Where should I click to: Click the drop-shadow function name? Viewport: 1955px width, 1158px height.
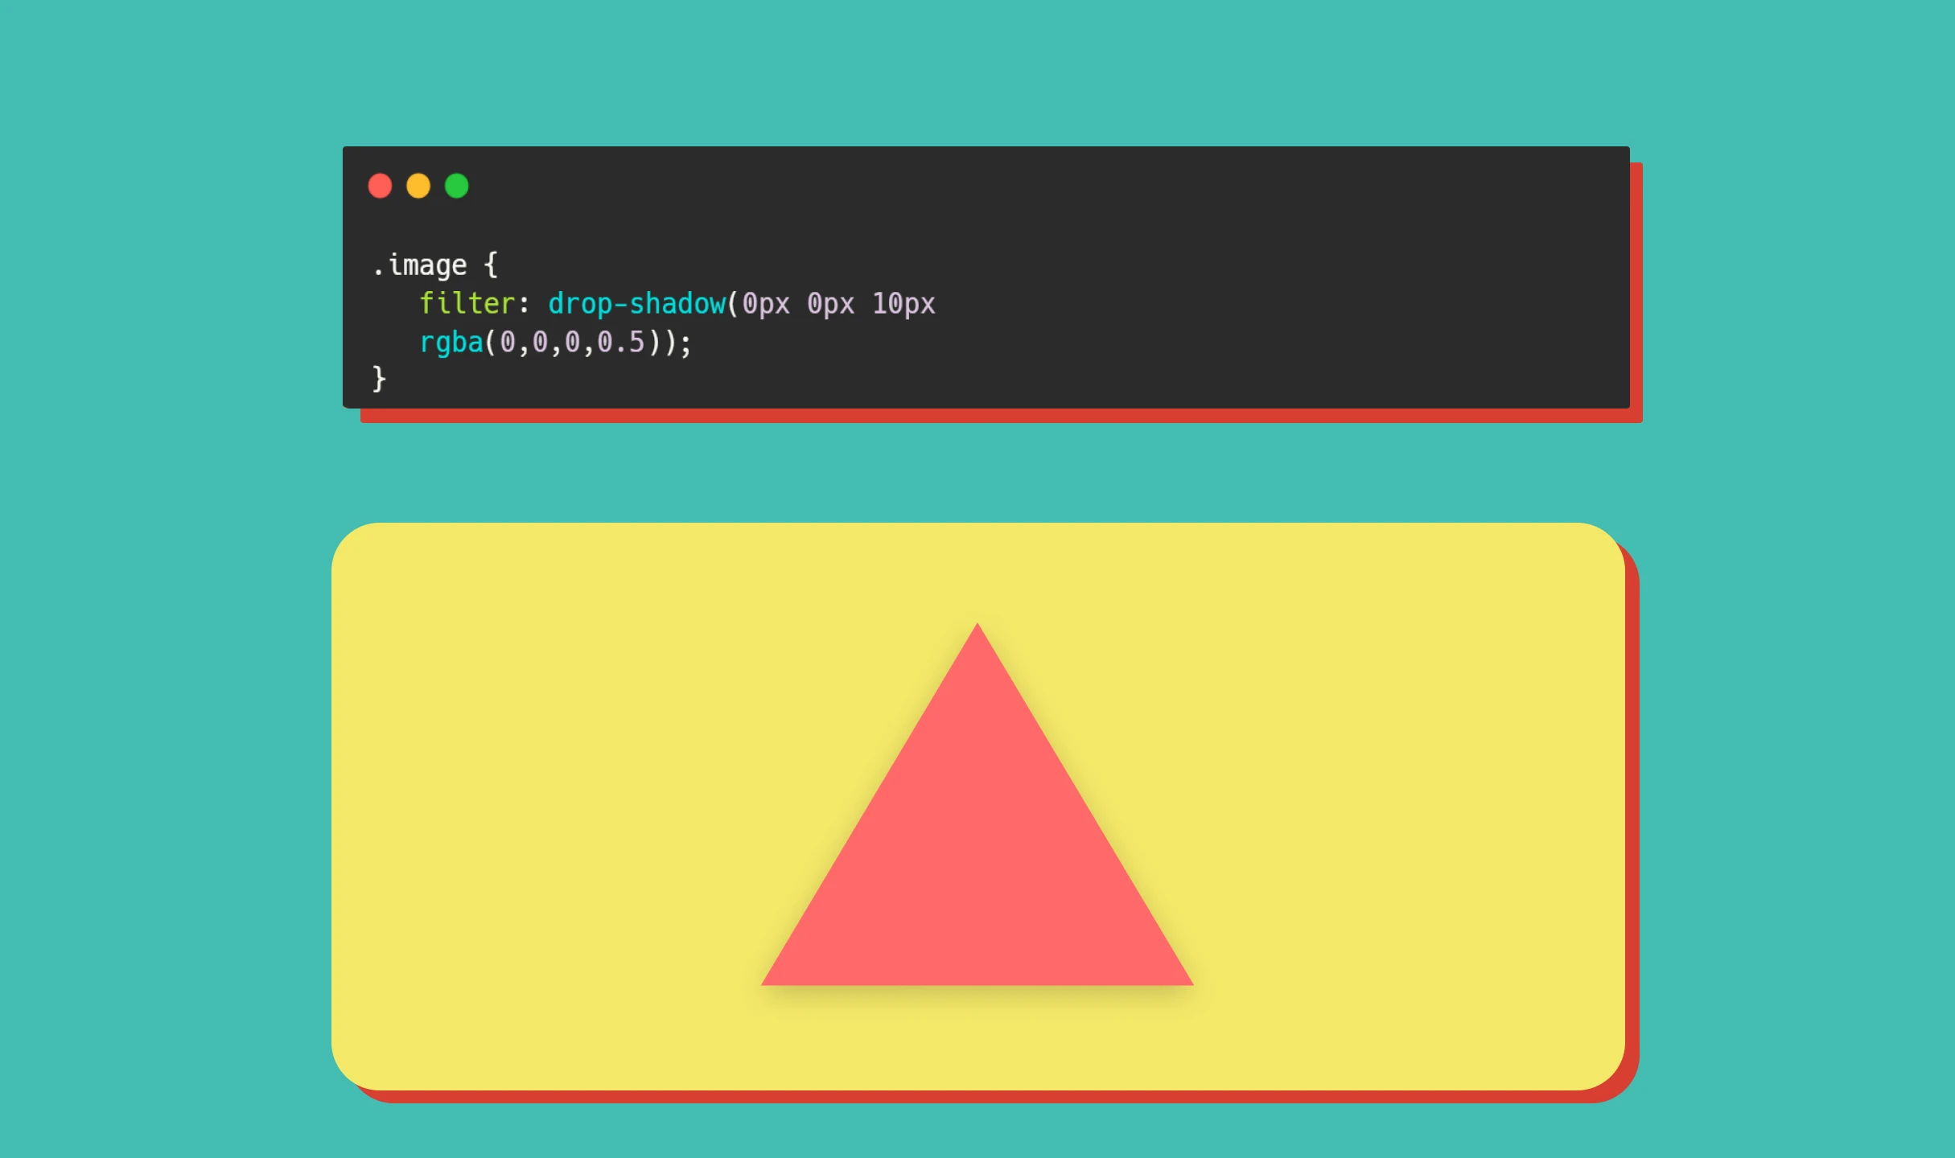coord(636,304)
